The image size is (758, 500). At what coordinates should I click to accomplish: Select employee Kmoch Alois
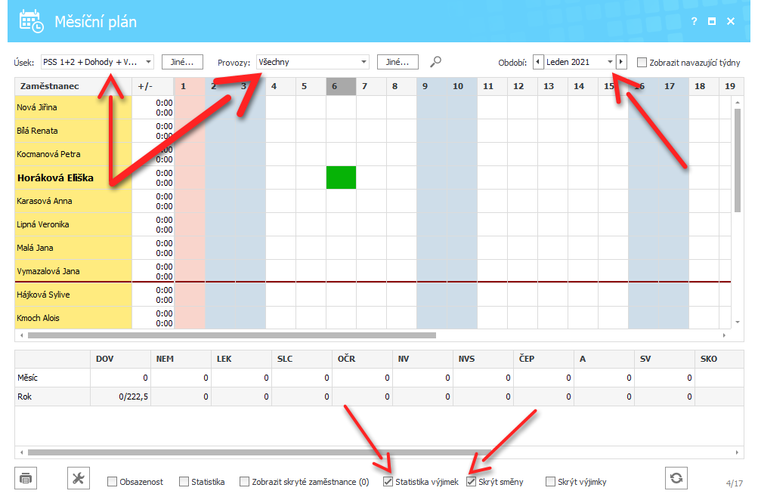[x=73, y=318]
